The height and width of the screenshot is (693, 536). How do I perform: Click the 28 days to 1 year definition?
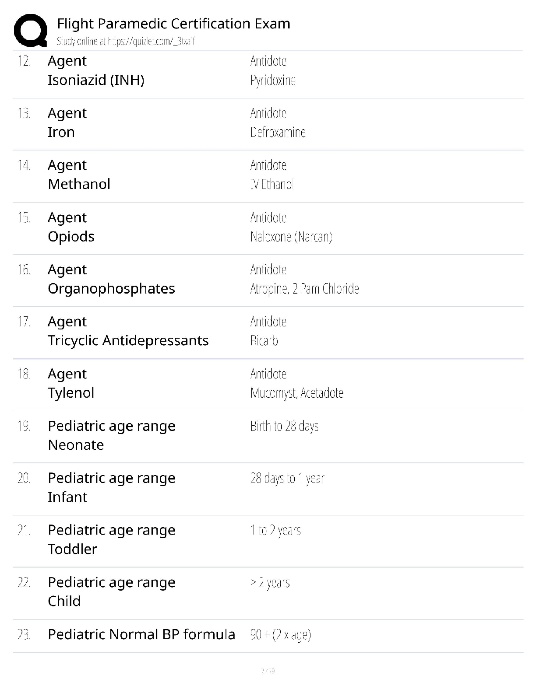click(x=287, y=478)
